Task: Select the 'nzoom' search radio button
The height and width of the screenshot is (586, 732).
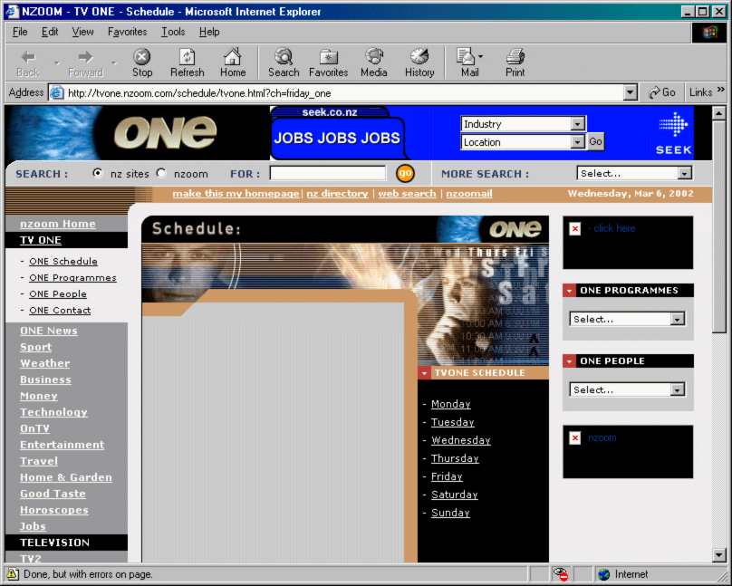Action: (x=161, y=173)
